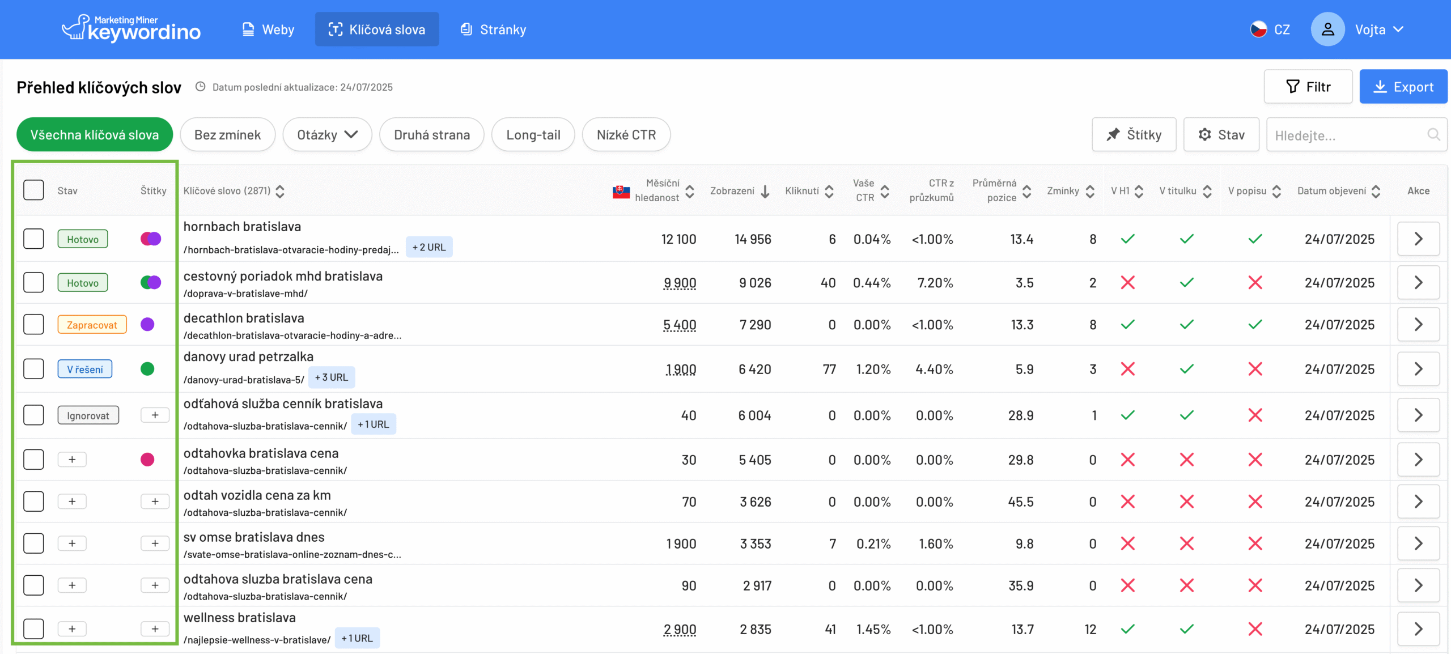Add tag for odťahová služba cenník bratislava
The width and height of the screenshot is (1451, 654).
155,415
